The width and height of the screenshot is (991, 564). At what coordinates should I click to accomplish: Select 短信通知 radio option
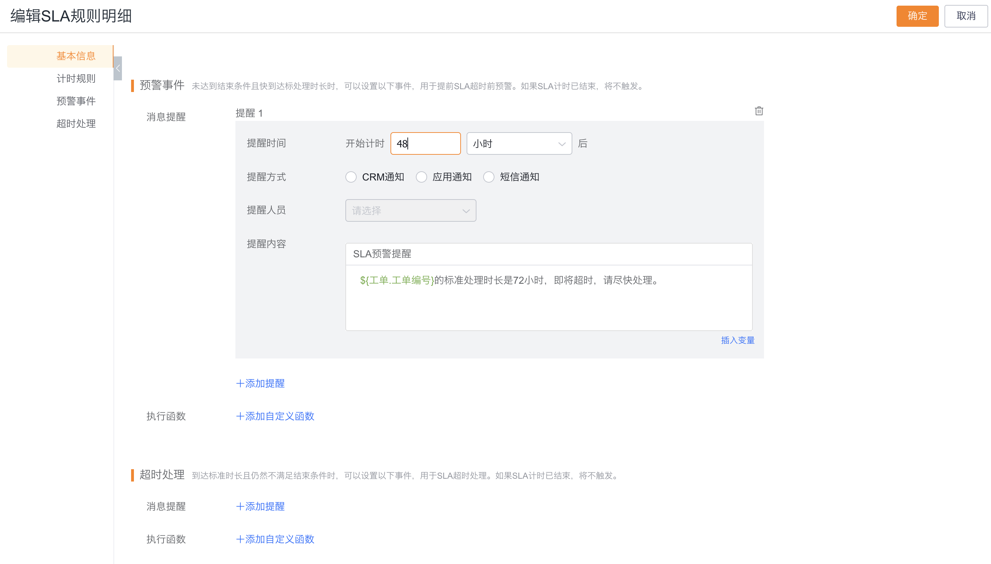coord(489,177)
